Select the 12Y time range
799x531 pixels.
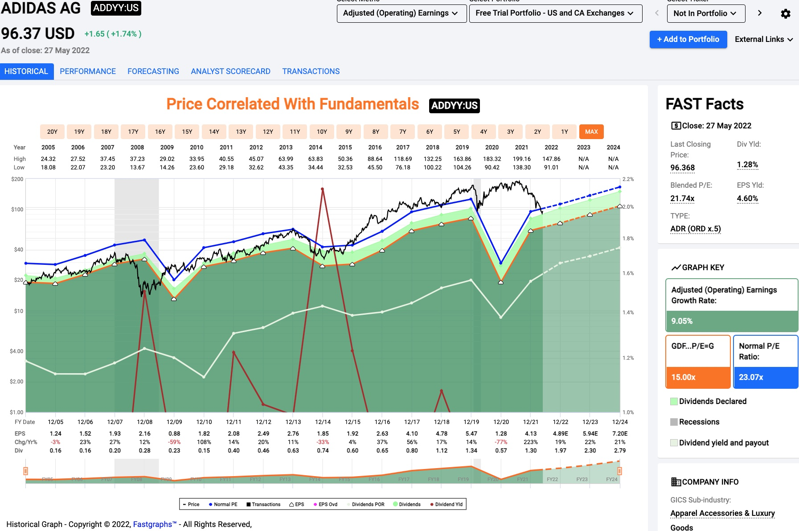268,132
